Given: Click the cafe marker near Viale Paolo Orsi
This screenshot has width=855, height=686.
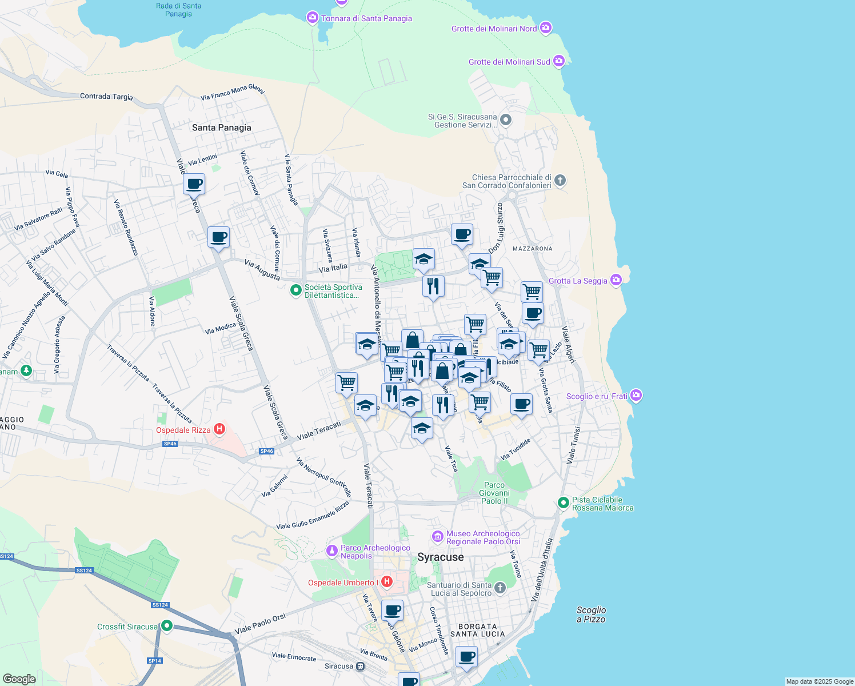Looking at the screenshot, I should [393, 611].
